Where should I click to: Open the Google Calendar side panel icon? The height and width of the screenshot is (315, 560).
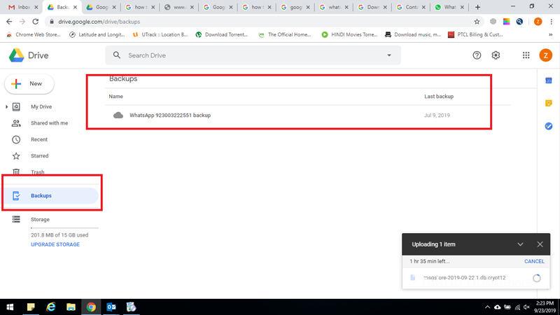(549, 80)
